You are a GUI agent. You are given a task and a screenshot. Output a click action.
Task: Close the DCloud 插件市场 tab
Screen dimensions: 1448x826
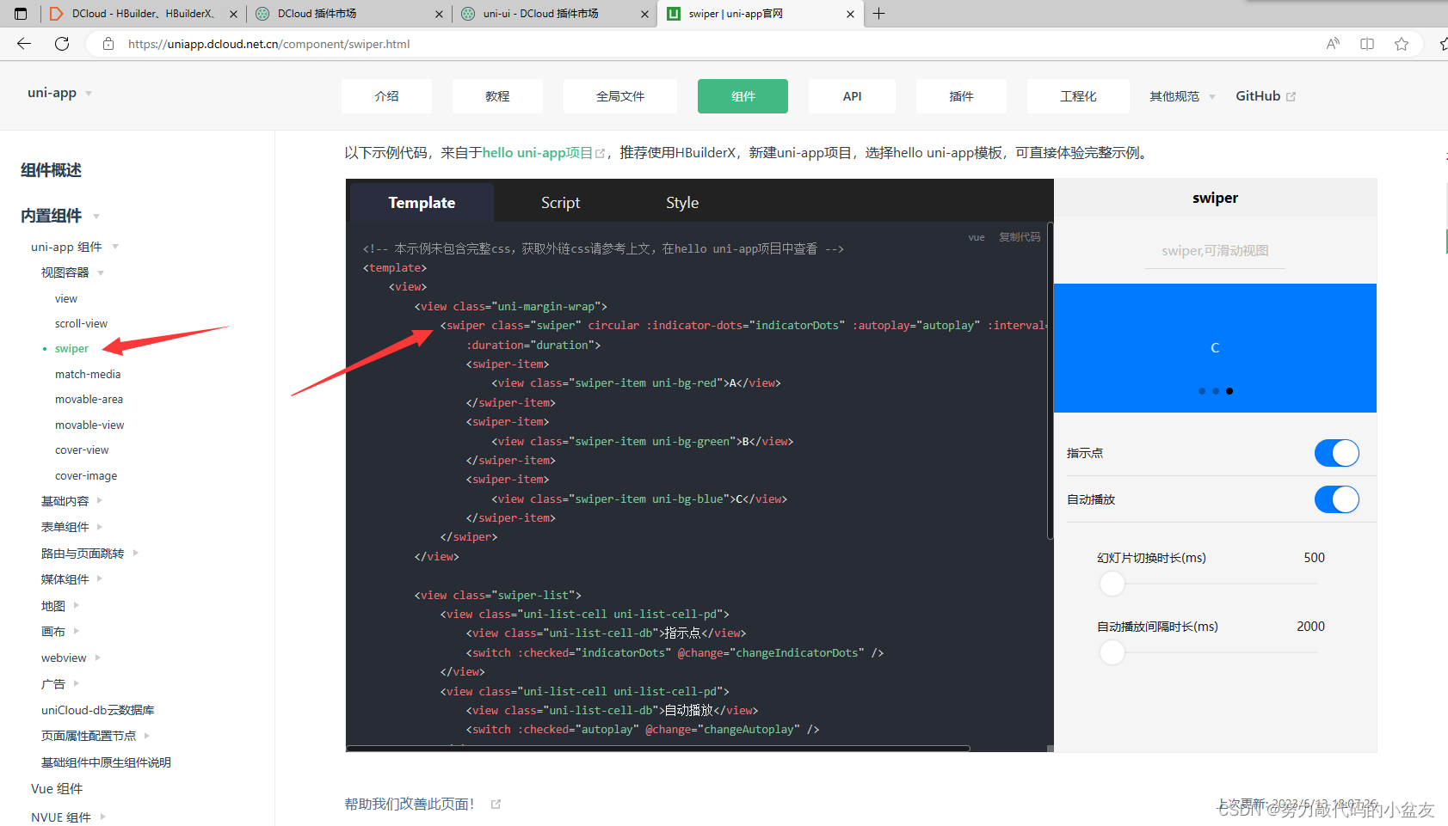coord(439,14)
